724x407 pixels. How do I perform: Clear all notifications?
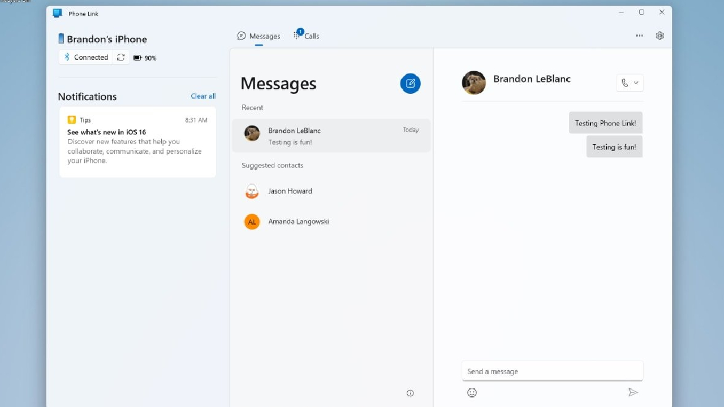(x=203, y=96)
